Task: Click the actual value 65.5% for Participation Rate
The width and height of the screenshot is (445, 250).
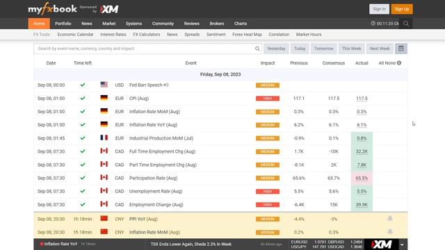Action: (x=362, y=178)
